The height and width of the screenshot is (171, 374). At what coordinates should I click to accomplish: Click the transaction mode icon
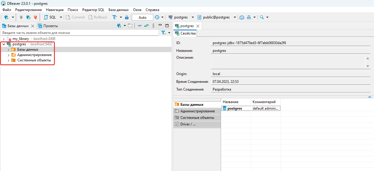115,17
